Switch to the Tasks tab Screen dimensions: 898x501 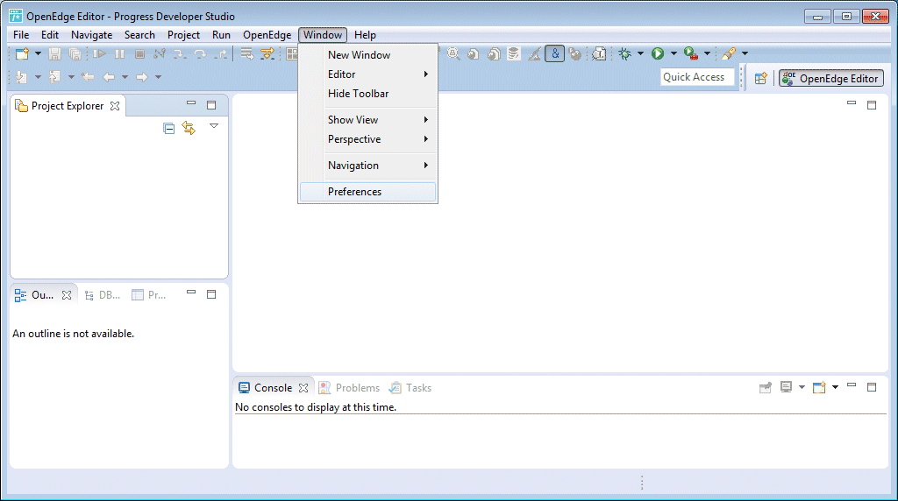click(410, 388)
